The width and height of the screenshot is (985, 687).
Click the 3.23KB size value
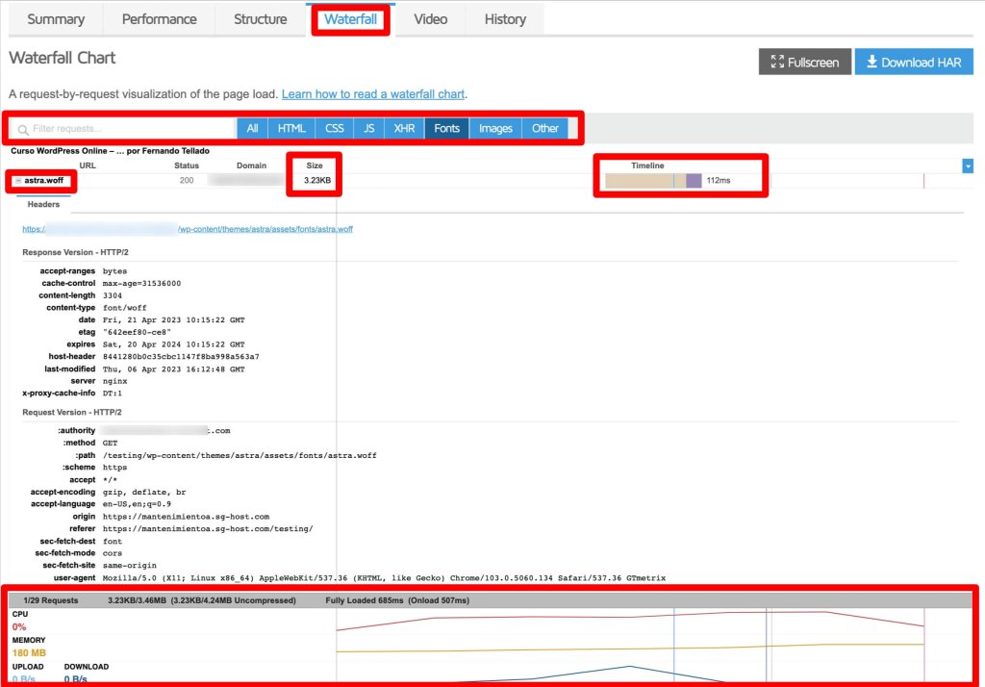point(317,181)
